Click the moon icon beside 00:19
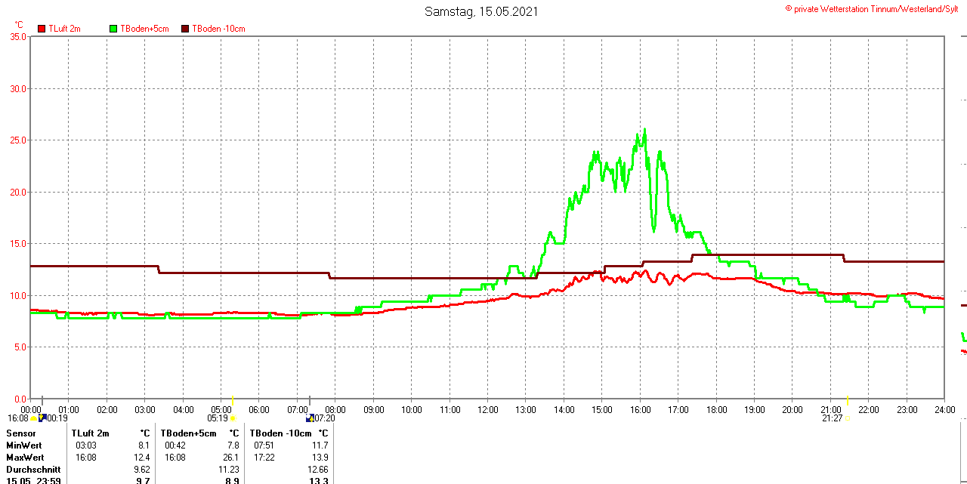The width and height of the screenshot is (967, 484). pyautogui.click(x=43, y=418)
